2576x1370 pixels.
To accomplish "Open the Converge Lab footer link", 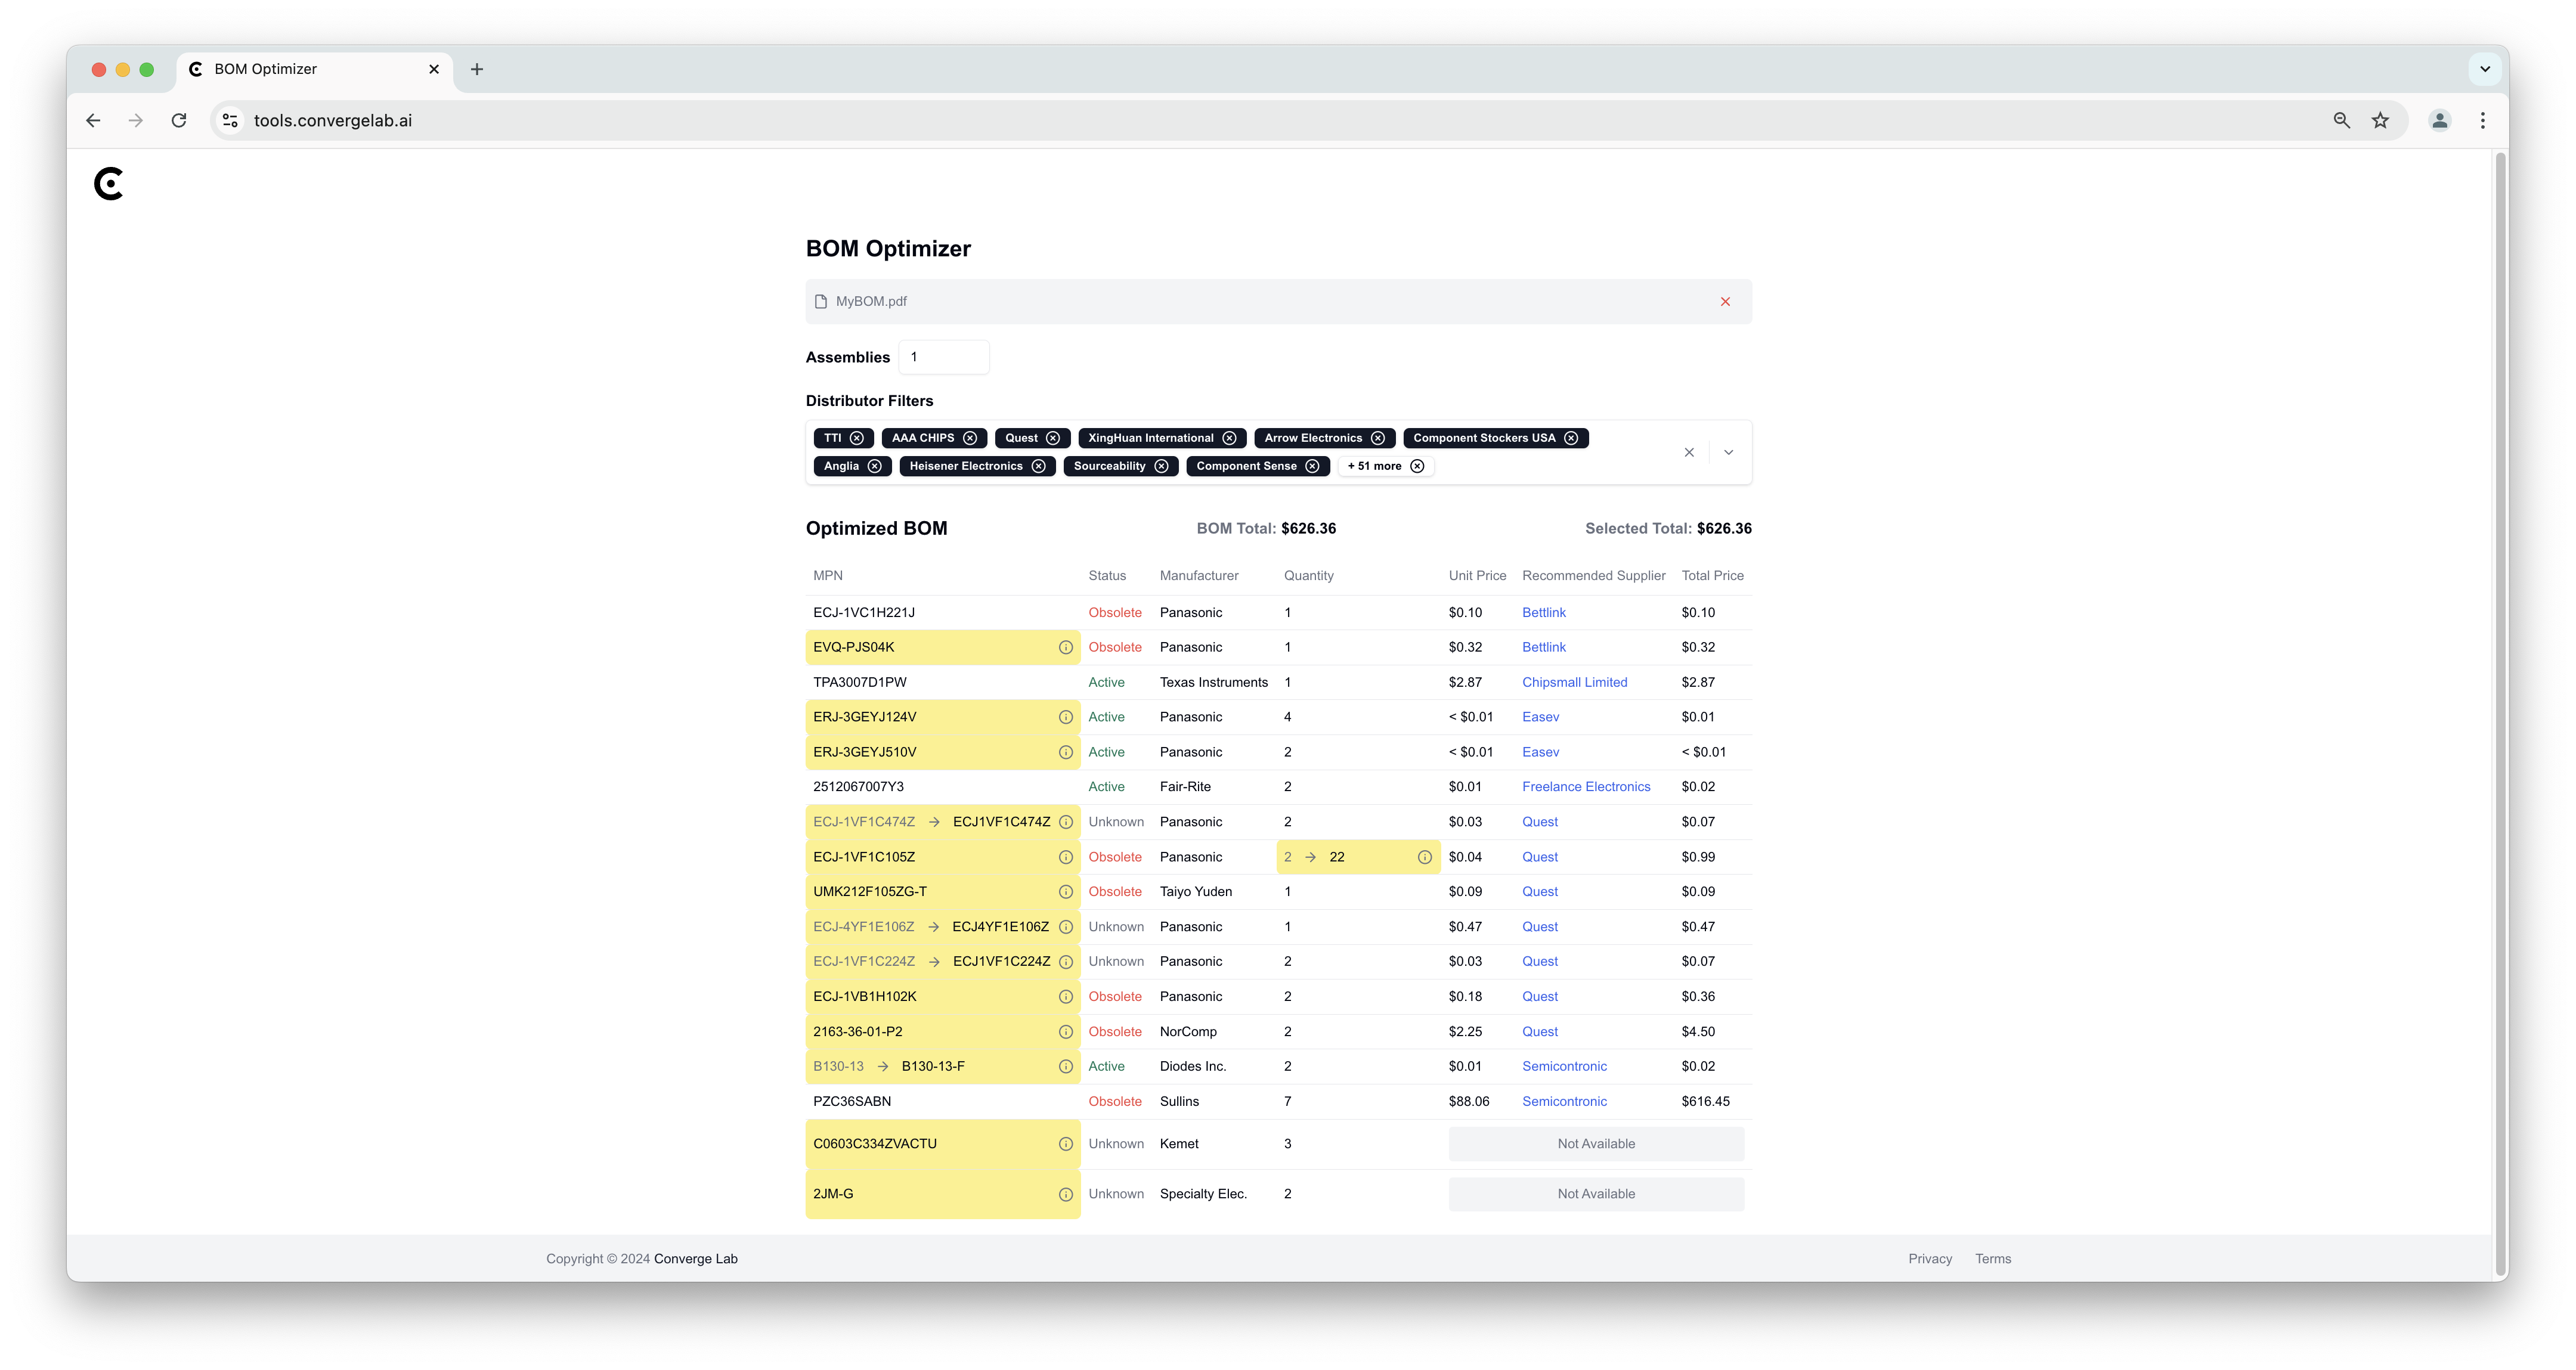I will coord(695,1259).
